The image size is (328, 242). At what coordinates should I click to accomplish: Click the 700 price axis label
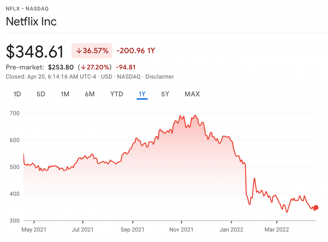tap(15, 113)
